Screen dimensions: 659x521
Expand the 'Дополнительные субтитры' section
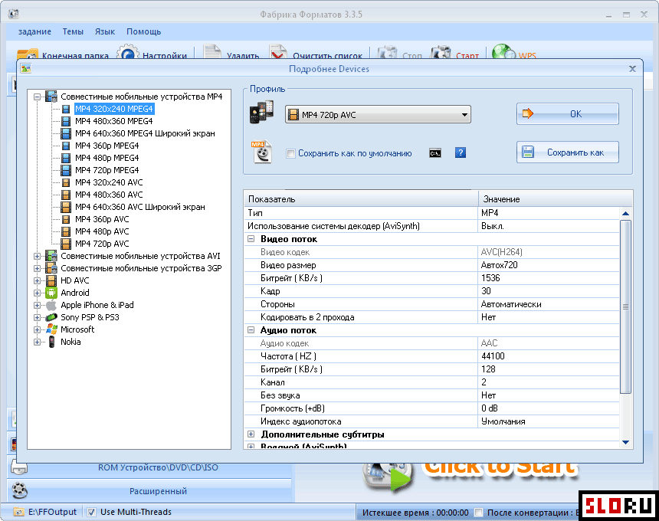(251, 434)
